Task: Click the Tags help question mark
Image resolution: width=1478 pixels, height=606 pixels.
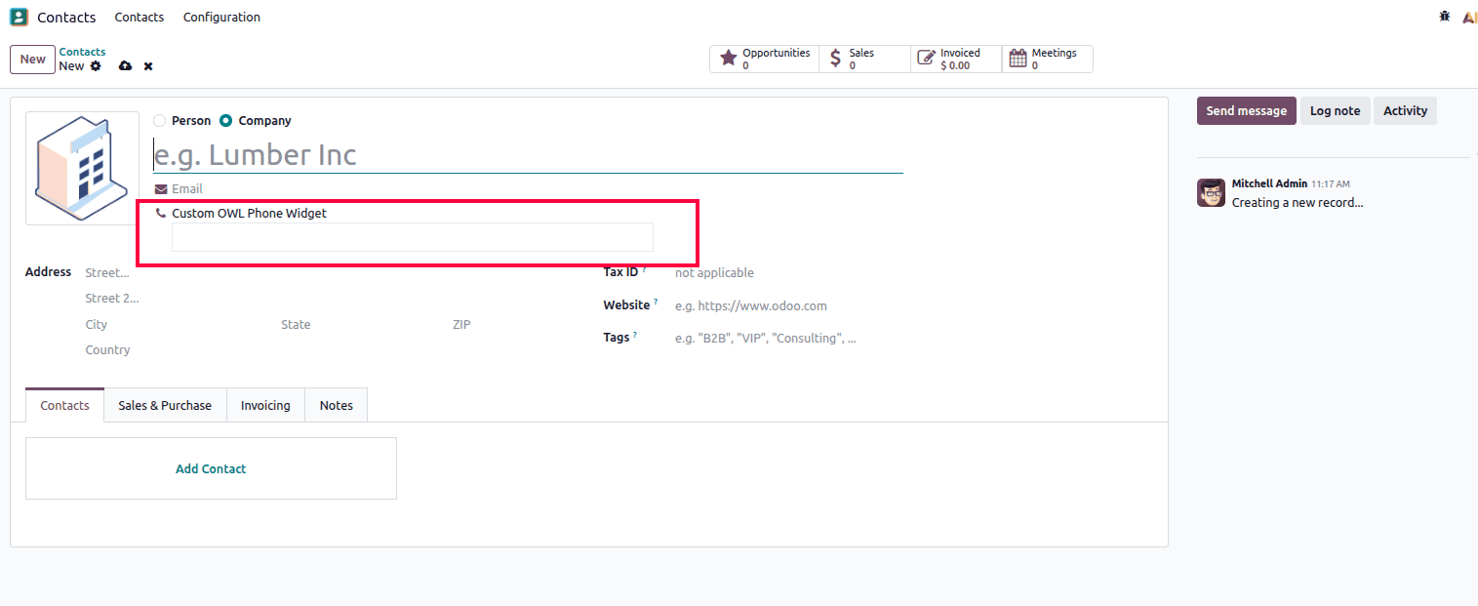Action: tap(635, 335)
